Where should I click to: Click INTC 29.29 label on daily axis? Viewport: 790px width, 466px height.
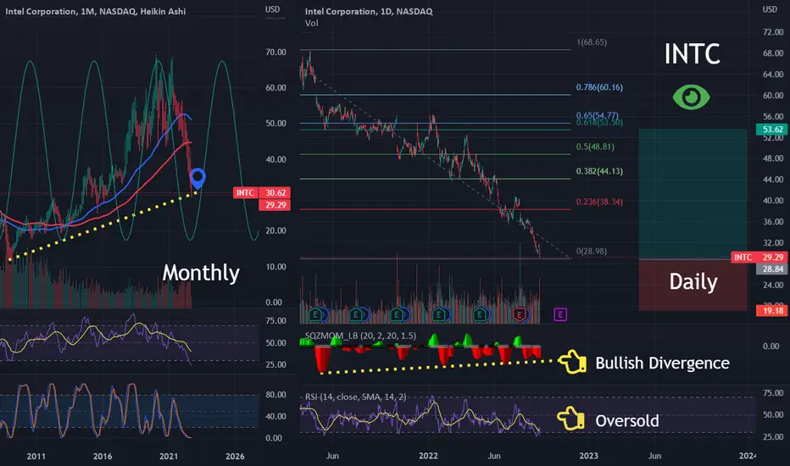(x=759, y=258)
